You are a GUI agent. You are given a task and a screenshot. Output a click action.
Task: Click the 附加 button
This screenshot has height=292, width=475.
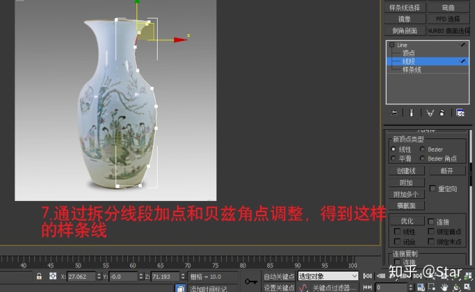(406, 183)
